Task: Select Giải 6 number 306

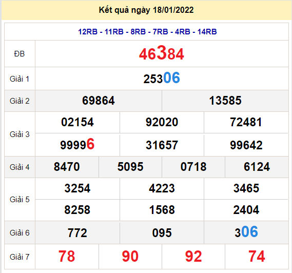Action: coord(246,232)
